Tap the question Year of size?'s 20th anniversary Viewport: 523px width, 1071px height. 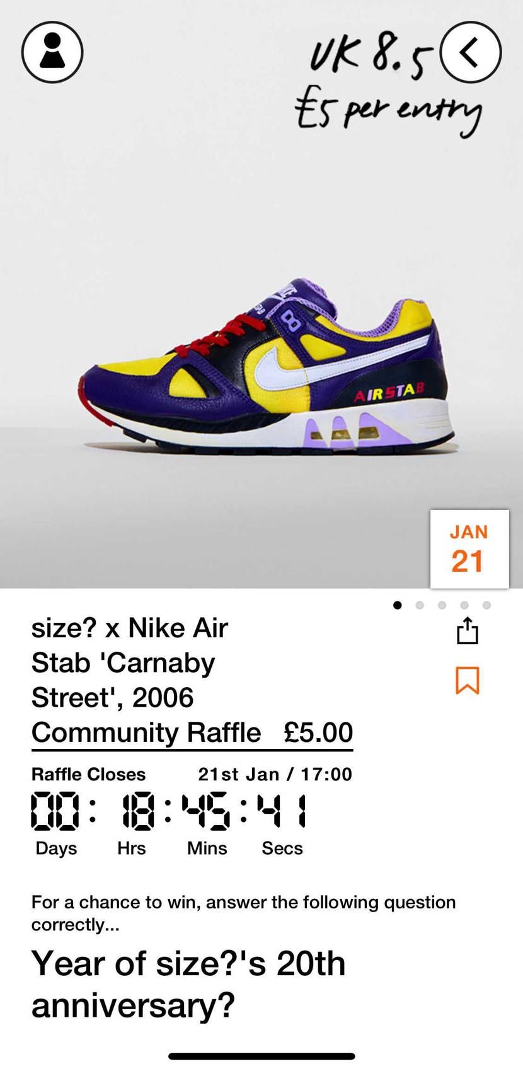coord(188,984)
